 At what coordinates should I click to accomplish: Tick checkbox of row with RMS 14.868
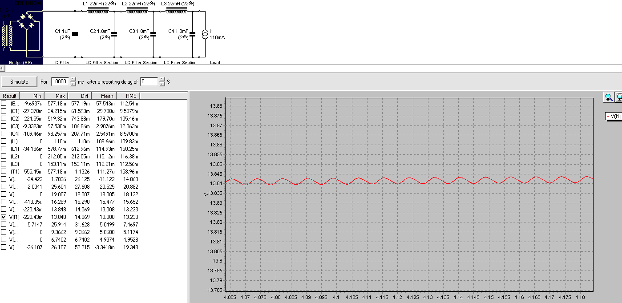(x=4, y=179)
